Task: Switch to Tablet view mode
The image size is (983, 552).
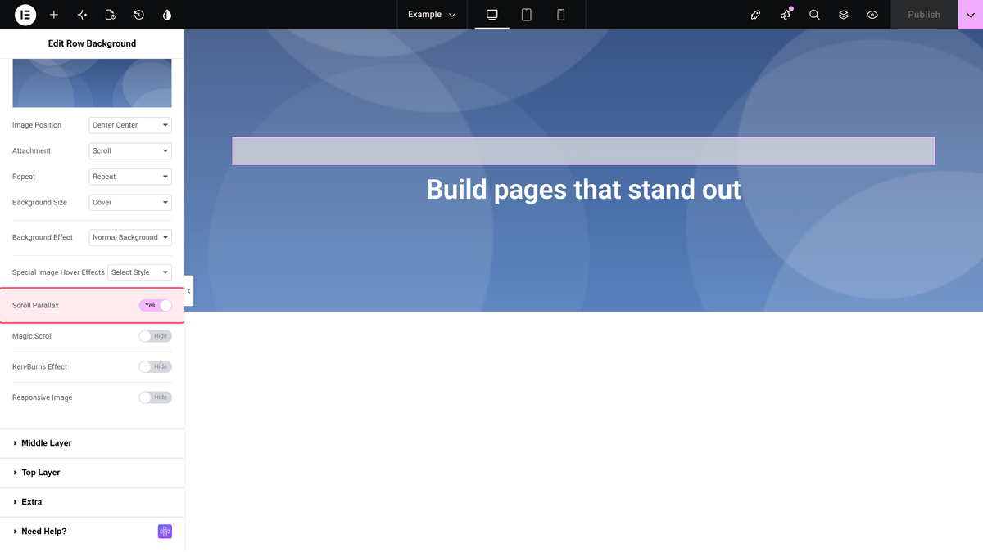Action: pyautogui.click(x=527, y=15)
